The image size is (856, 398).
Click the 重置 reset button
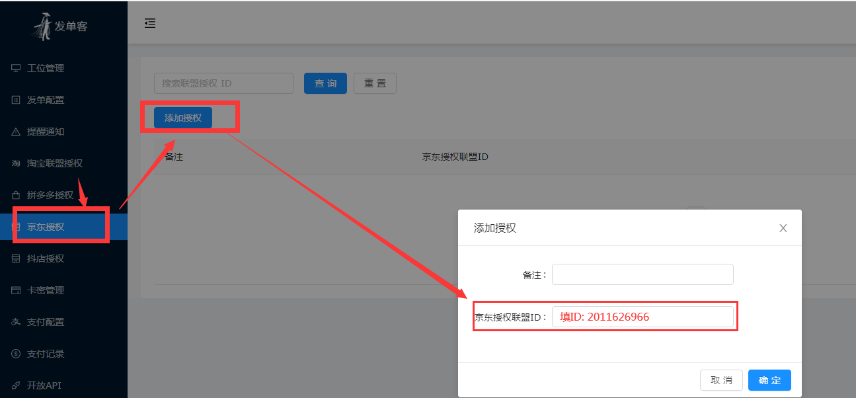pos(375,83)
